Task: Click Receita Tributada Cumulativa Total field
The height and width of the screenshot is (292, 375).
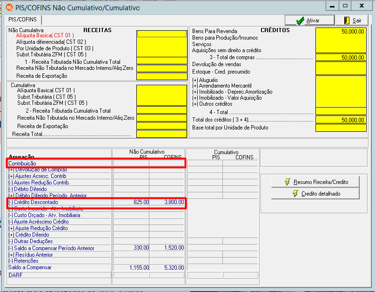Action: click(161, 110)
